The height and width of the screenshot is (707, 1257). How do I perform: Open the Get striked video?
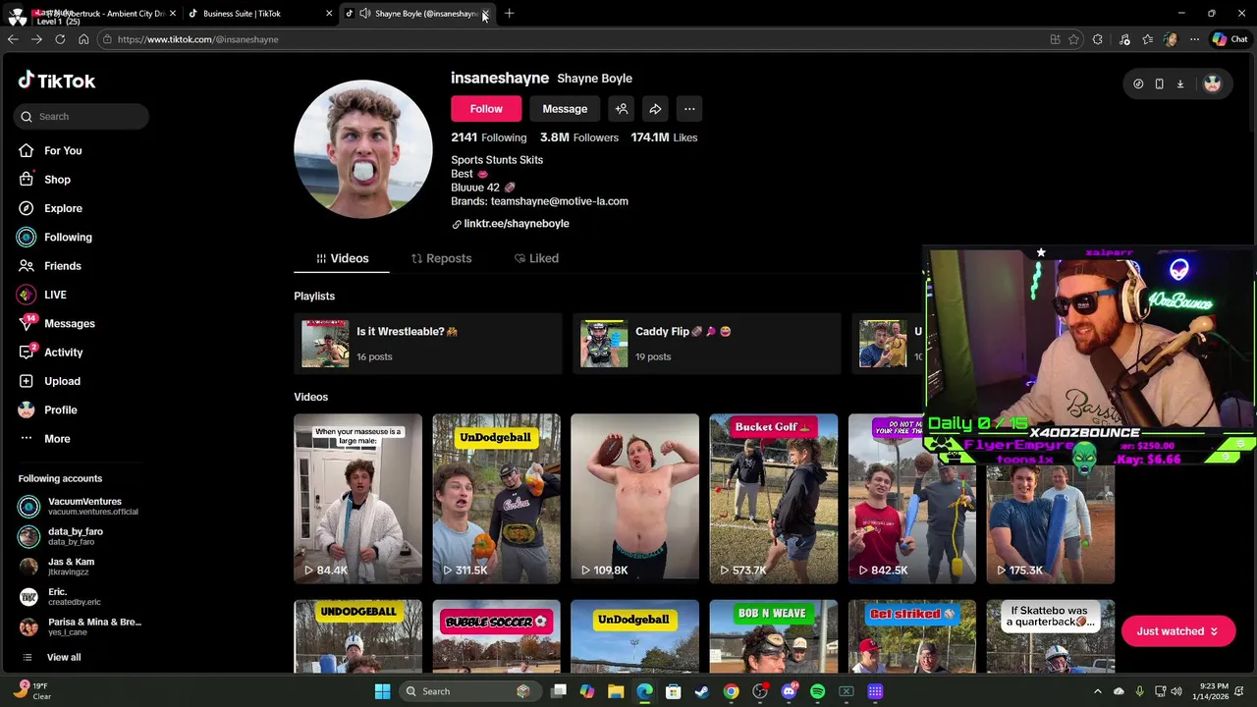(912, 636)
